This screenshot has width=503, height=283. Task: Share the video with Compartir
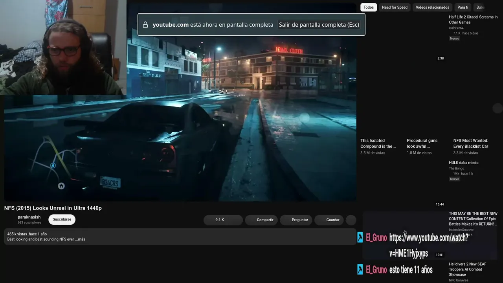coord(261,220)
